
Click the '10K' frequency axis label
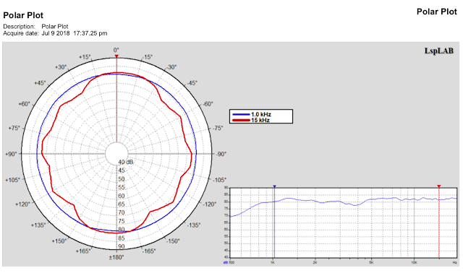coord(414,262)
